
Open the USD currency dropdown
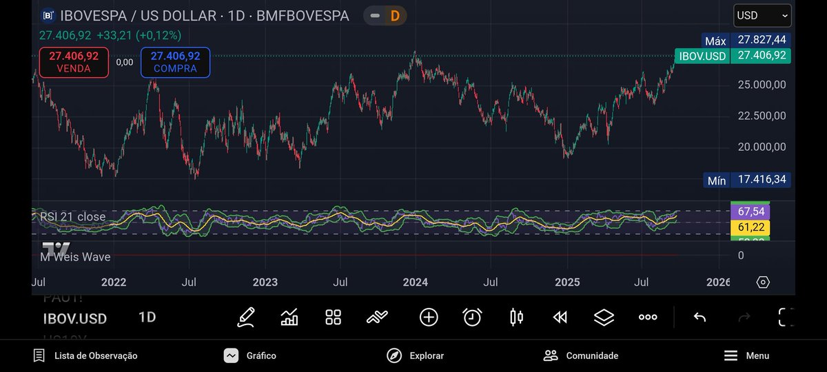[762, 15]
